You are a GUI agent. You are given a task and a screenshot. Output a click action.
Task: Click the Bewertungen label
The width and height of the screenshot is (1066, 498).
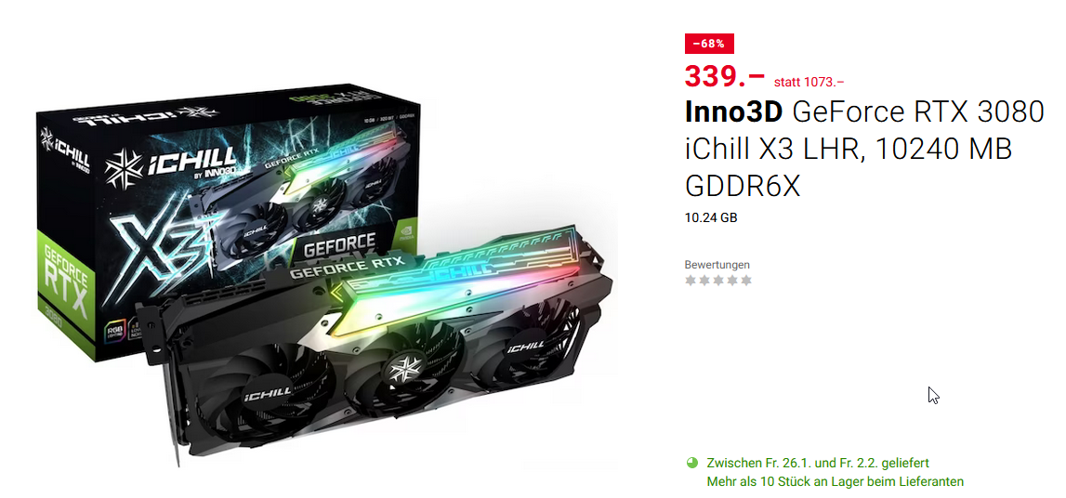click(717, 265)
